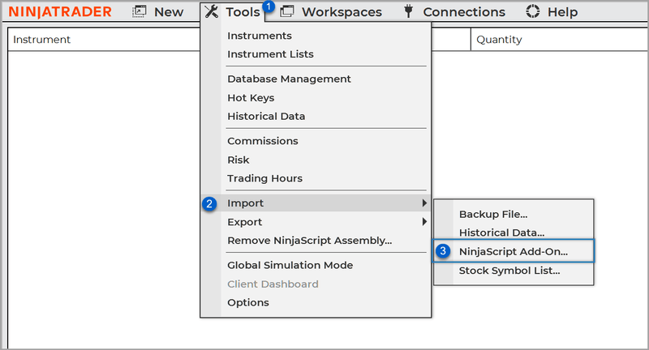Image resolution: width=649 pixels, height=350 pixels.
Task: Click the Tools wrench icon
Action: (212, 12)
